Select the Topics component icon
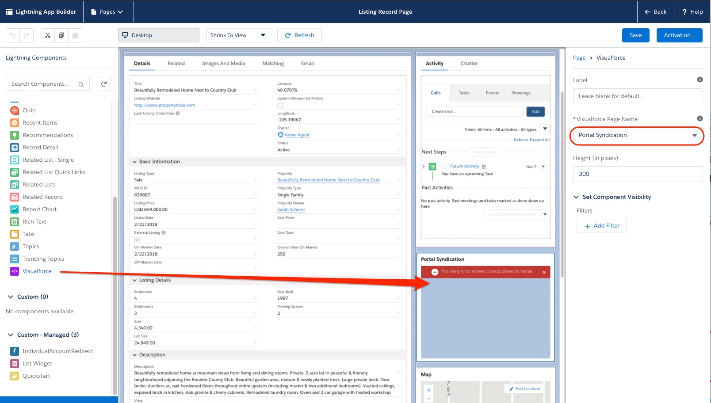Screen dimensions: 711x403 [15, 247]
